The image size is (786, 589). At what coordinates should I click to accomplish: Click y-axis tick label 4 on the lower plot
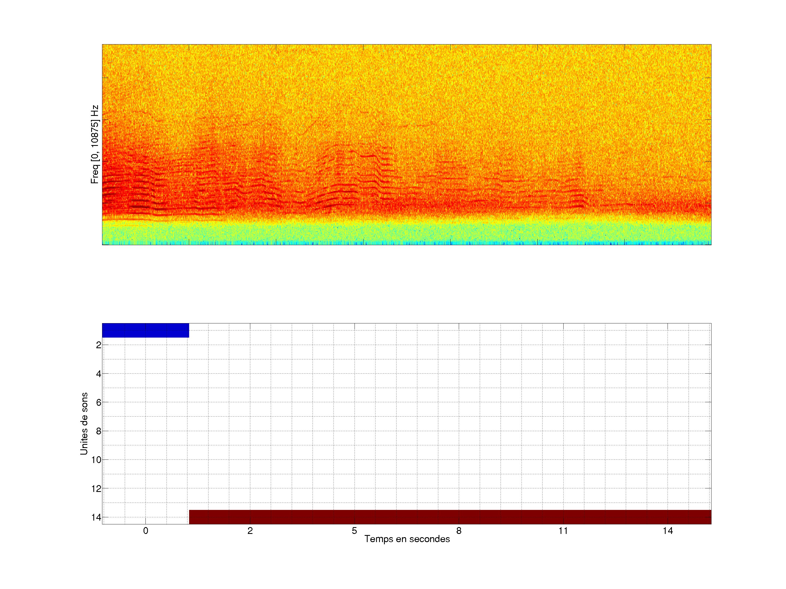tap(99, 374)
